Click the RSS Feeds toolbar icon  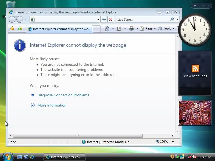119,28
